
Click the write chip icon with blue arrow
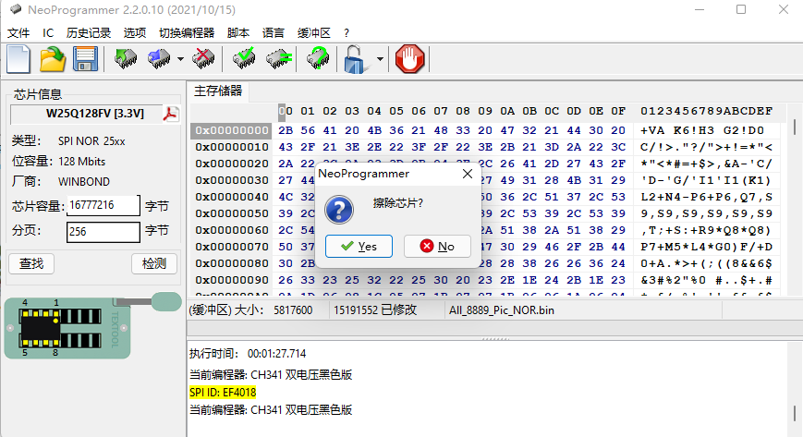coord(158,60)
